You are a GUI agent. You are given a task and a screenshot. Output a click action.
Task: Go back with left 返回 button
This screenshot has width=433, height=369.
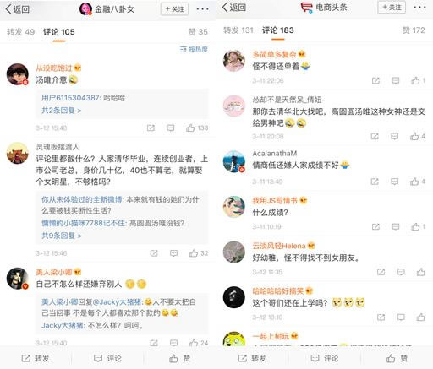[x=18, y=9]
